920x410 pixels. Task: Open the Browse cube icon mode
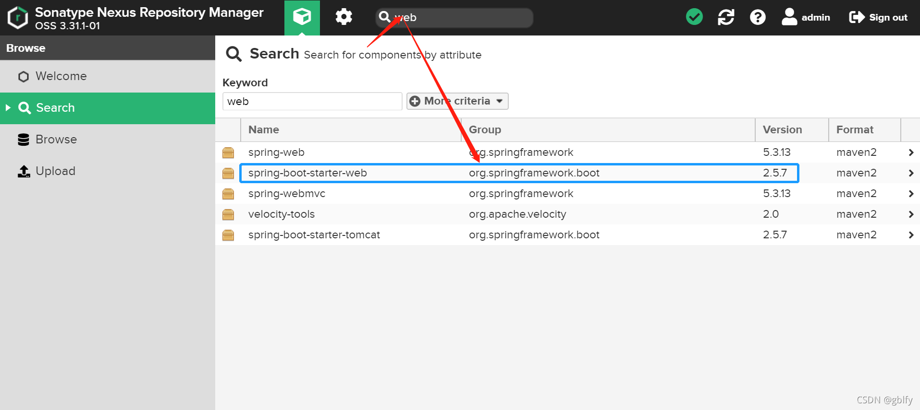click(x=302, y=18)
